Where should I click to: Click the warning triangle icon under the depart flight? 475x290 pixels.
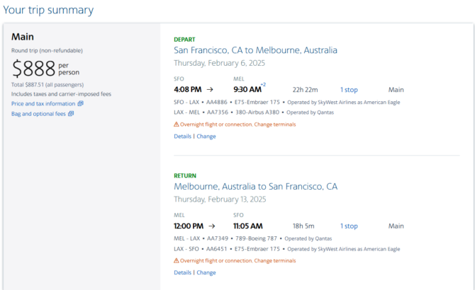point(177,124)
